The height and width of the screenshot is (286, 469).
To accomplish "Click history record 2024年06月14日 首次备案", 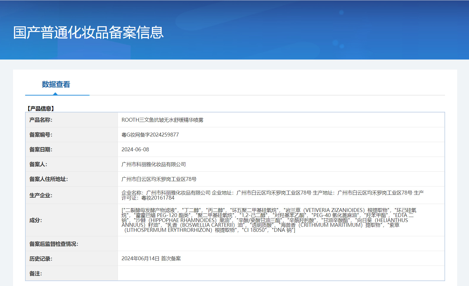I will point(151,258).
